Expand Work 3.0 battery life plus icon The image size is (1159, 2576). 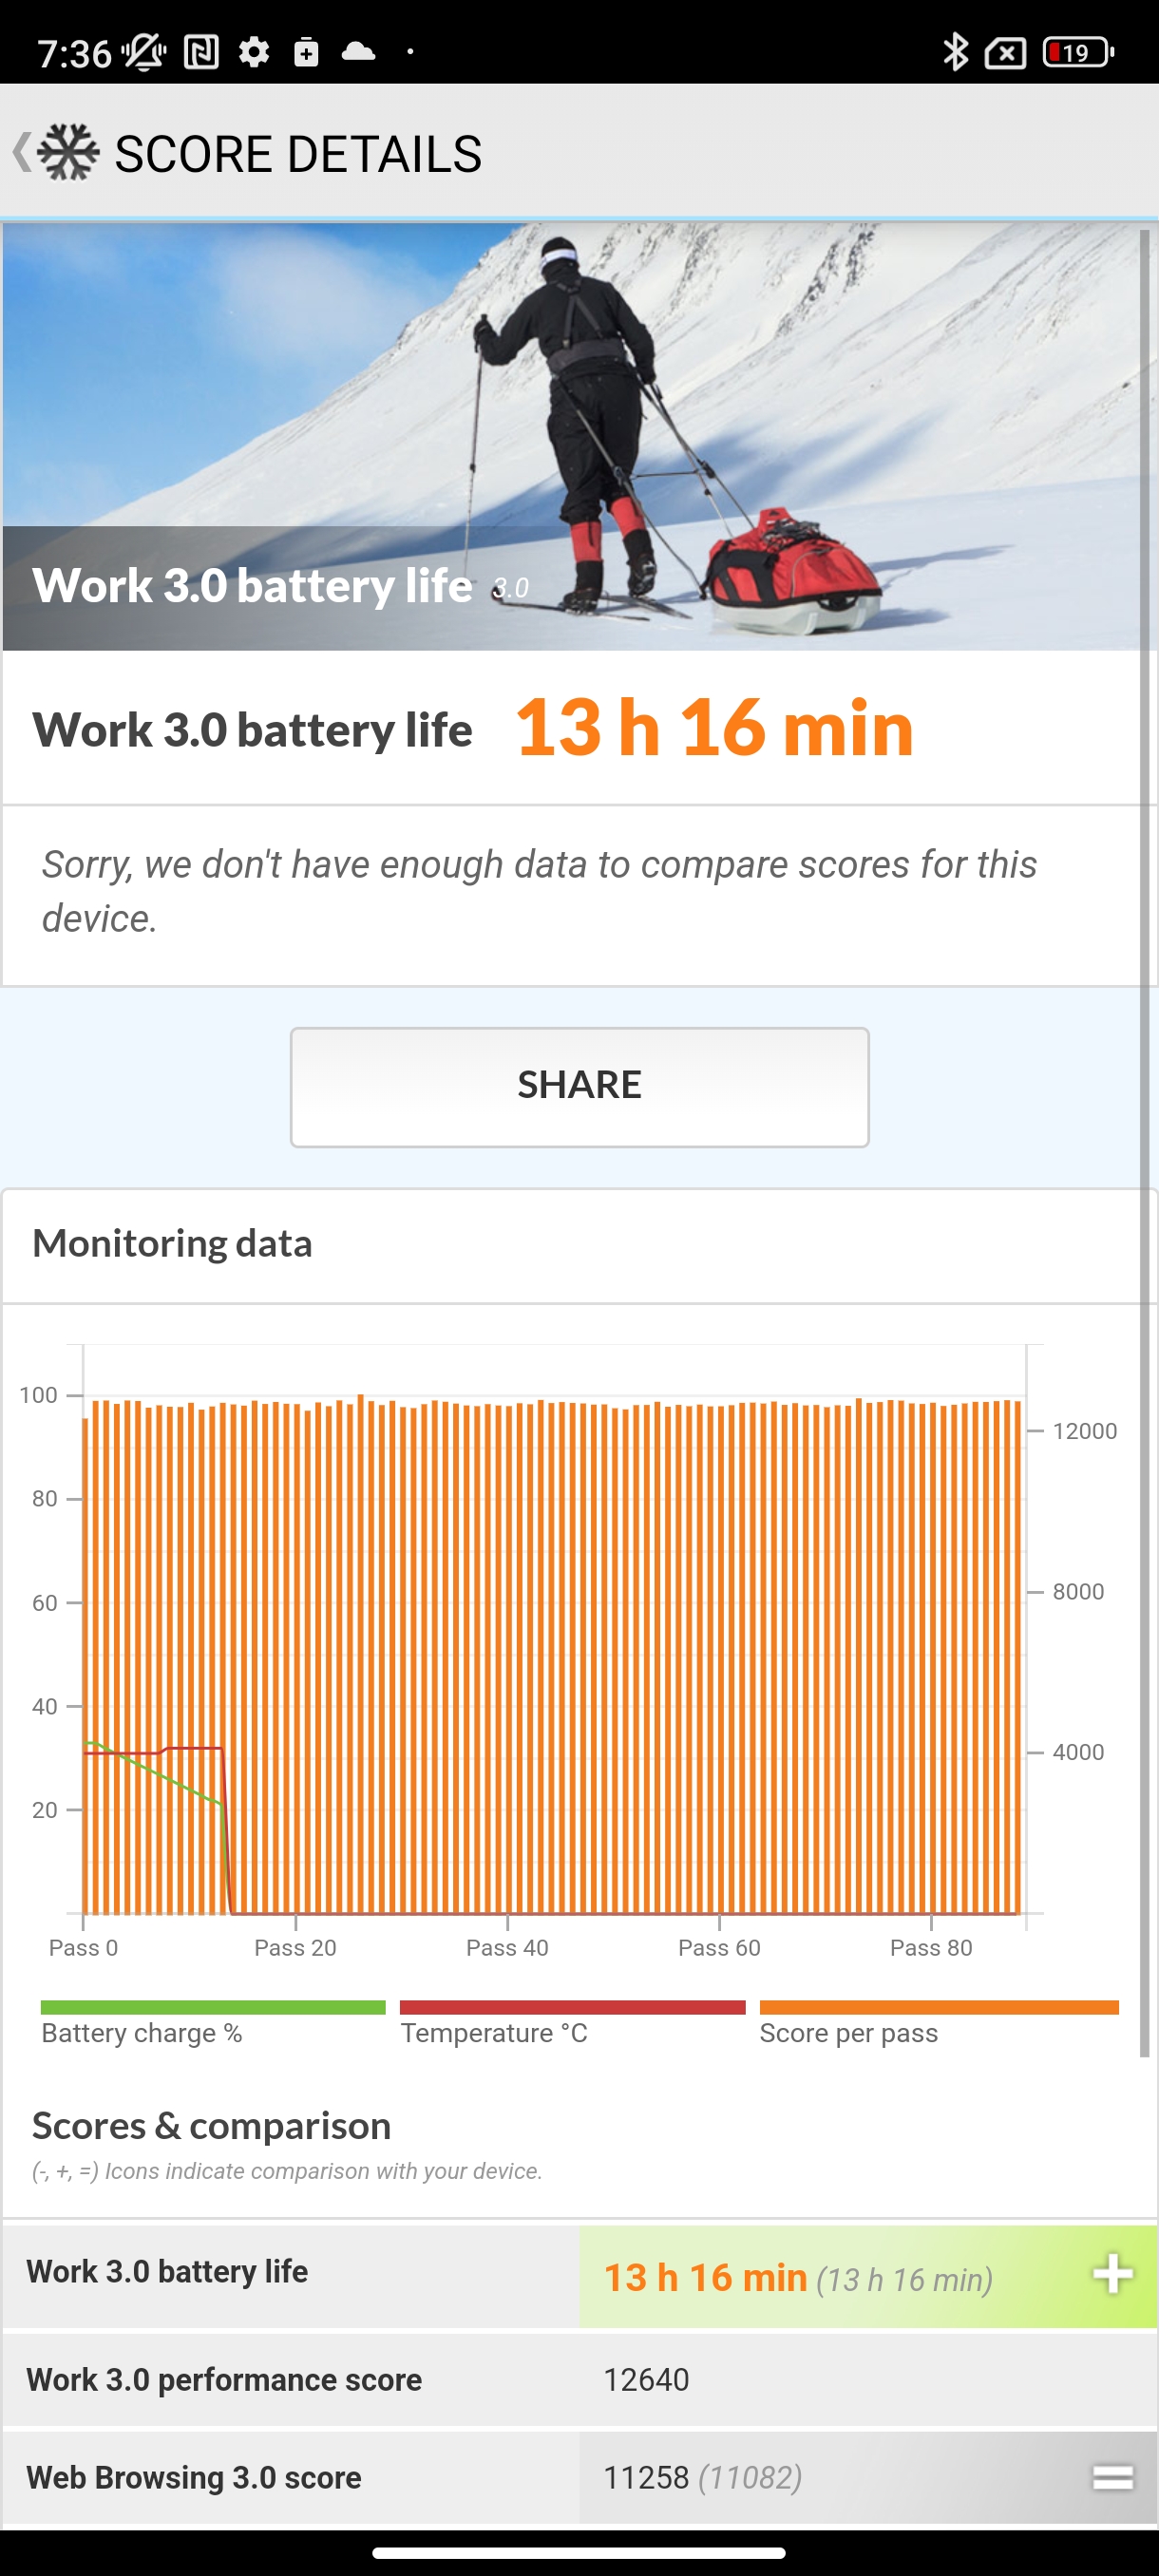click(x=1112, y=2275)
